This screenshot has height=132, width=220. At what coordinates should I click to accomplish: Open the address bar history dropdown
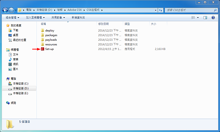(x=155, y=10)
